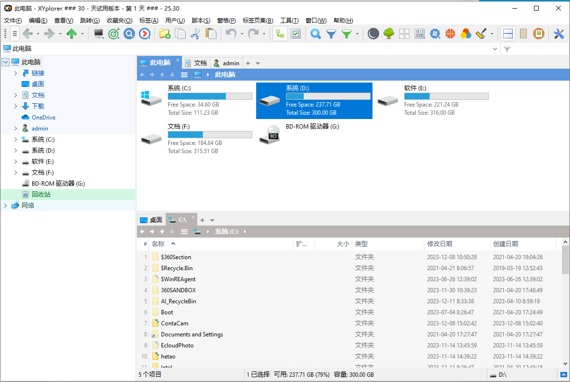Screen dimensions: 570x382
Task: Open the 工具(T) menu
Action: point(289,21)
